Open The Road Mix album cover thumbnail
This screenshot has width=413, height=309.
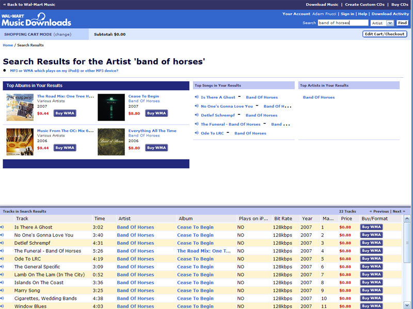(x=20, y=107)
